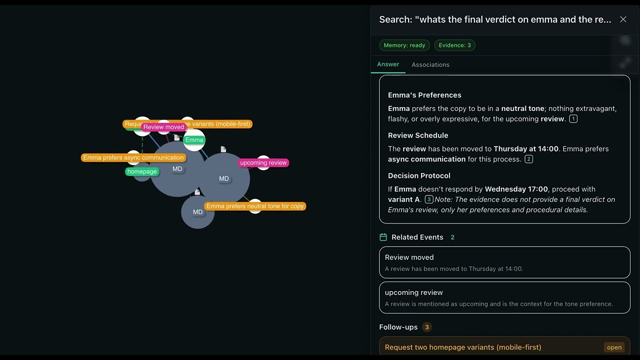Image resolution: width=640 pixels, height=360 pixels.
Task: Click the 'open' status badge on follow-up
Action: pyautogui.click(x=614, y=347)
